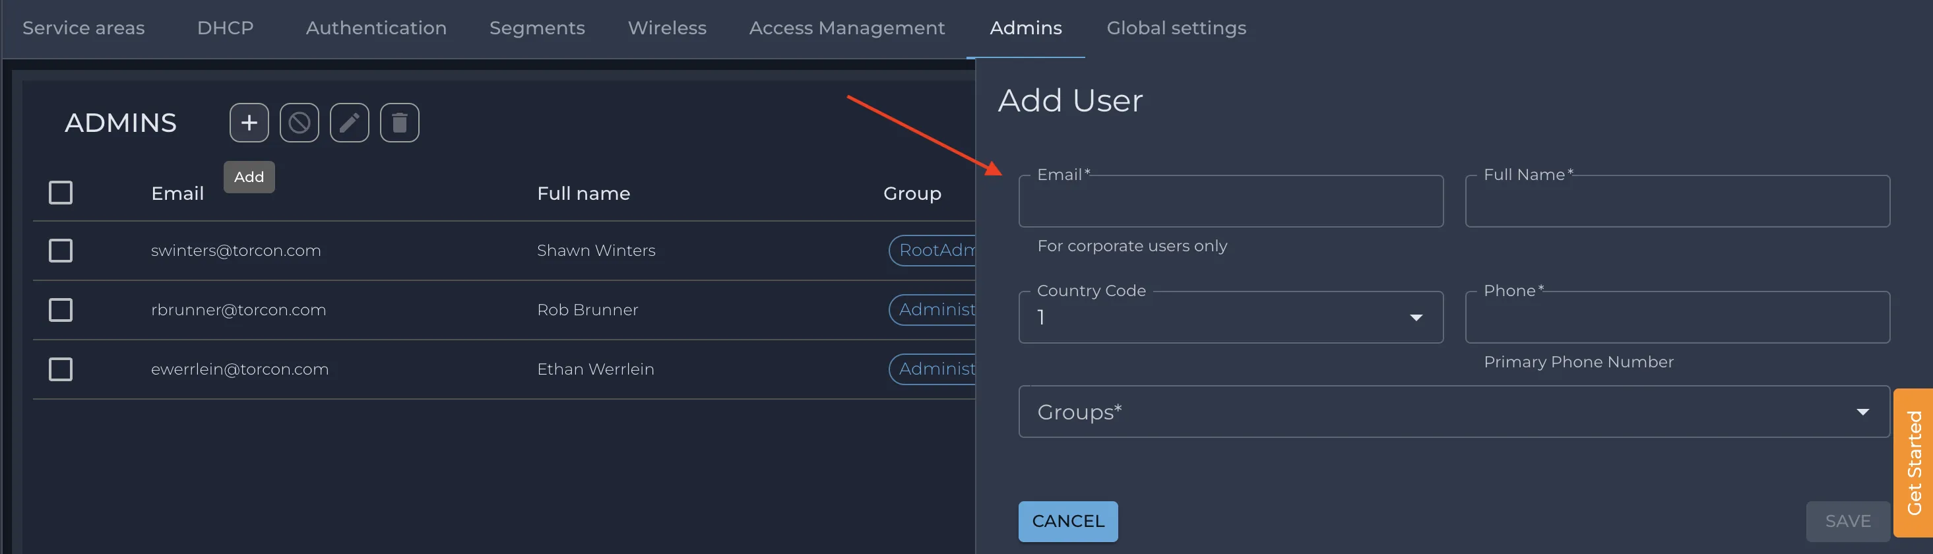This screenshot has width=1933, height=554.
Task: Switch to Access Management tab
Action: [x=847, y=28]
